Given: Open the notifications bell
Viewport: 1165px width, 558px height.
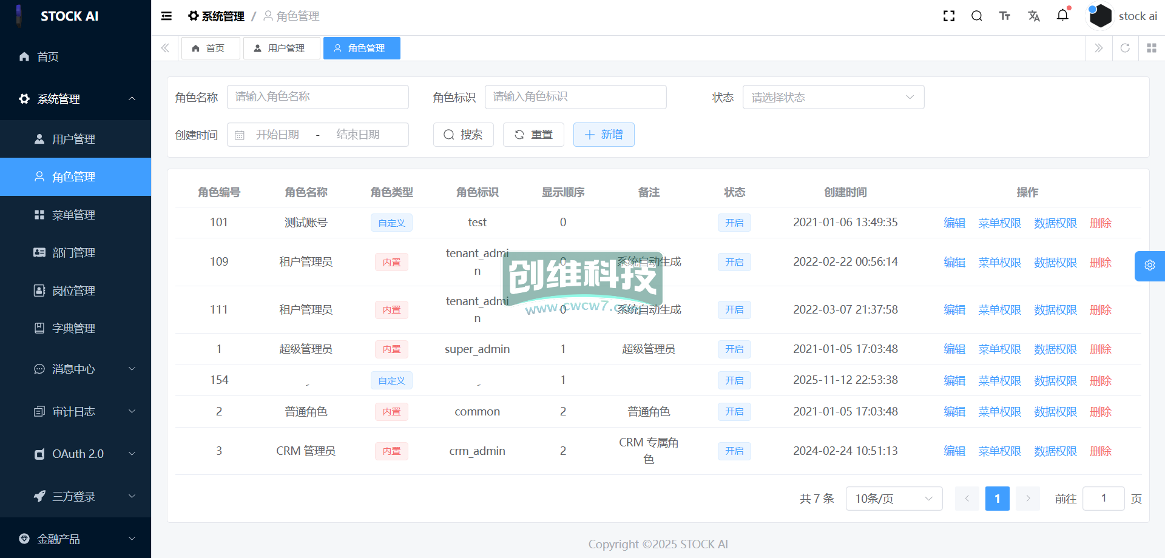Looking at the screenshot, I should (x=1062, y=15).
